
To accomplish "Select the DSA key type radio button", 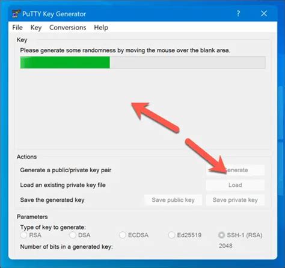I will pos(73,235).
